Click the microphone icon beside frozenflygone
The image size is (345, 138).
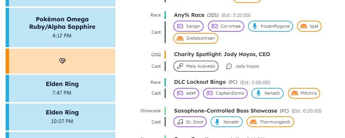255,26
